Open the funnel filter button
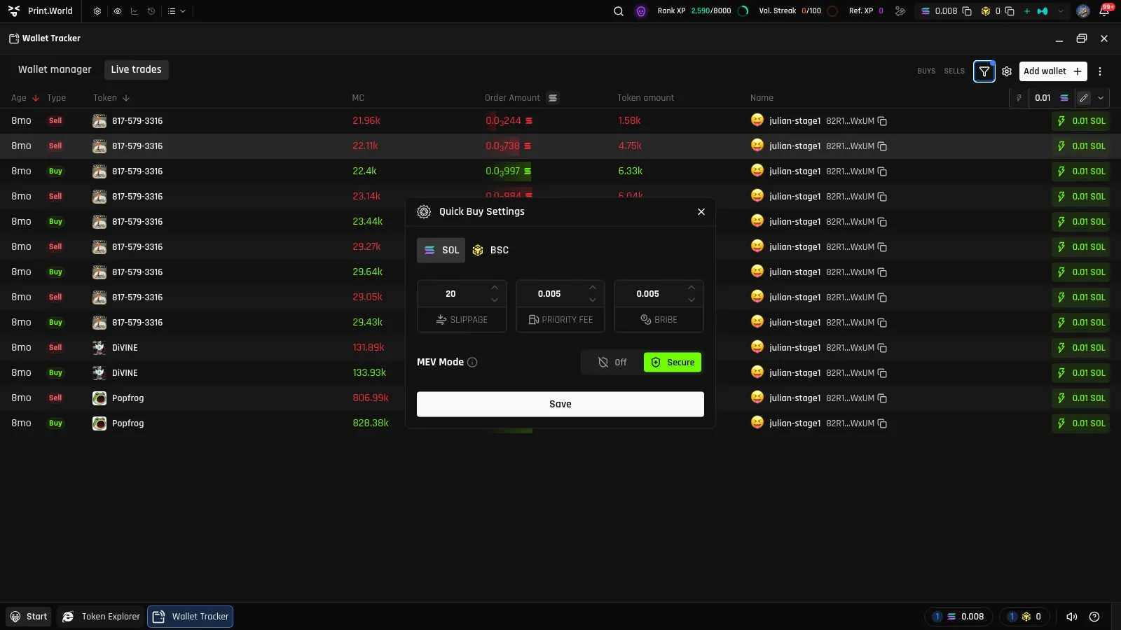Viewport: 1121px width, 630px height. point(984,71)
